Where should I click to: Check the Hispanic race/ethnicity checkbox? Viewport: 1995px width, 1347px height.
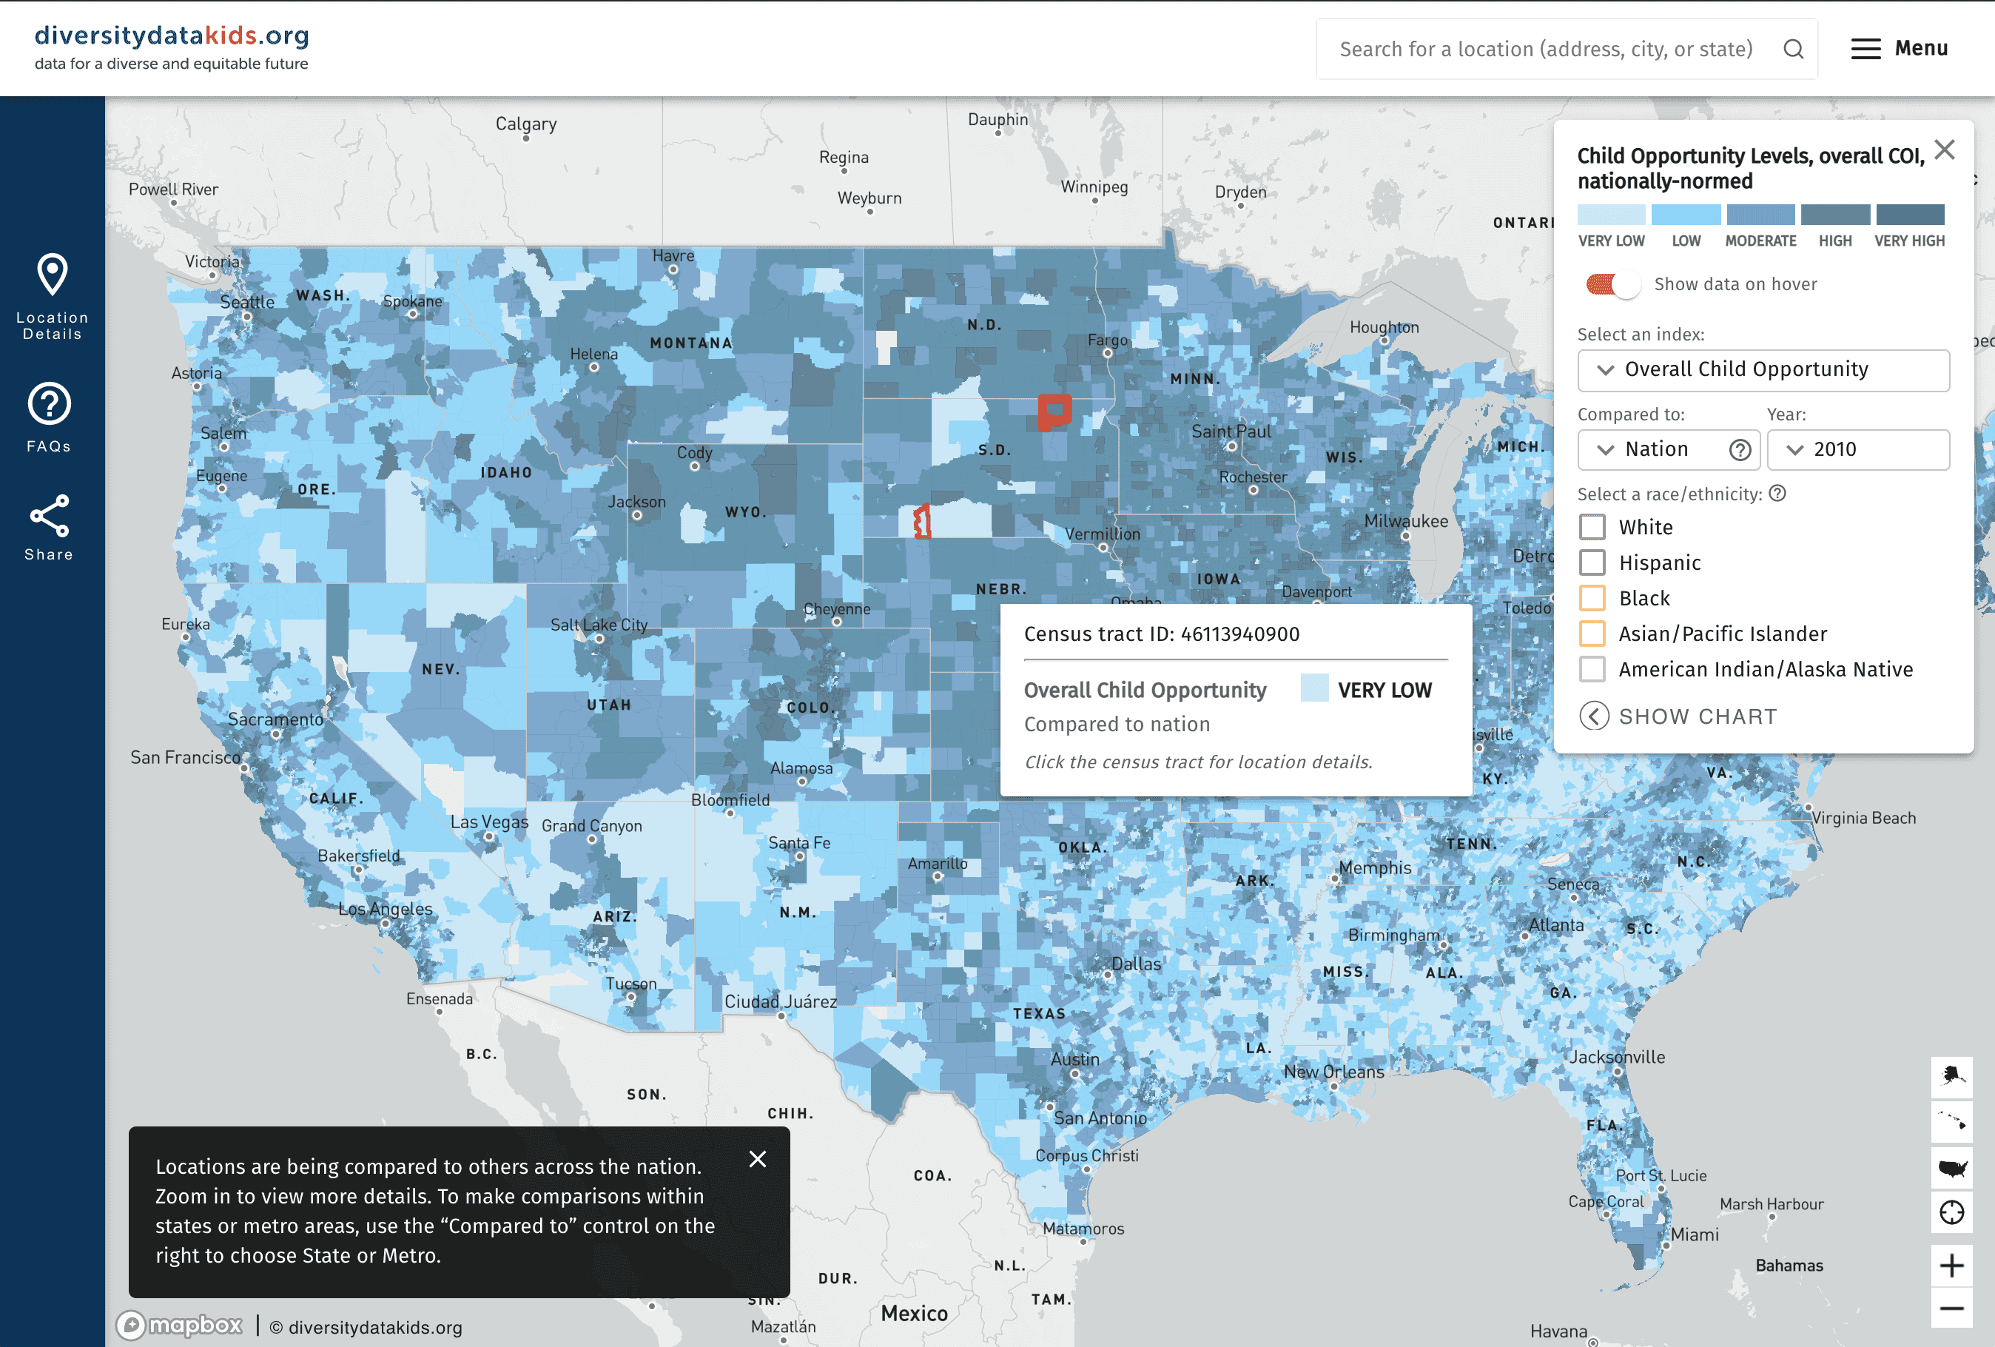pos(1592,562)
